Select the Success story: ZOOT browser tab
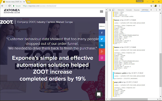Screen dimensions: 162x101 pyautogui.click(x=14, y=2)
